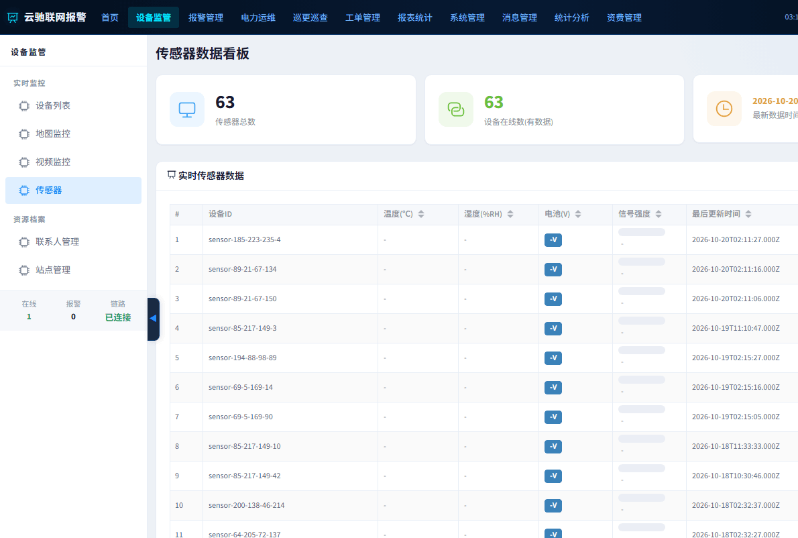The image size is (798, 538).
Task: Open the 资费管理 top menu
Action: [624, 18]
